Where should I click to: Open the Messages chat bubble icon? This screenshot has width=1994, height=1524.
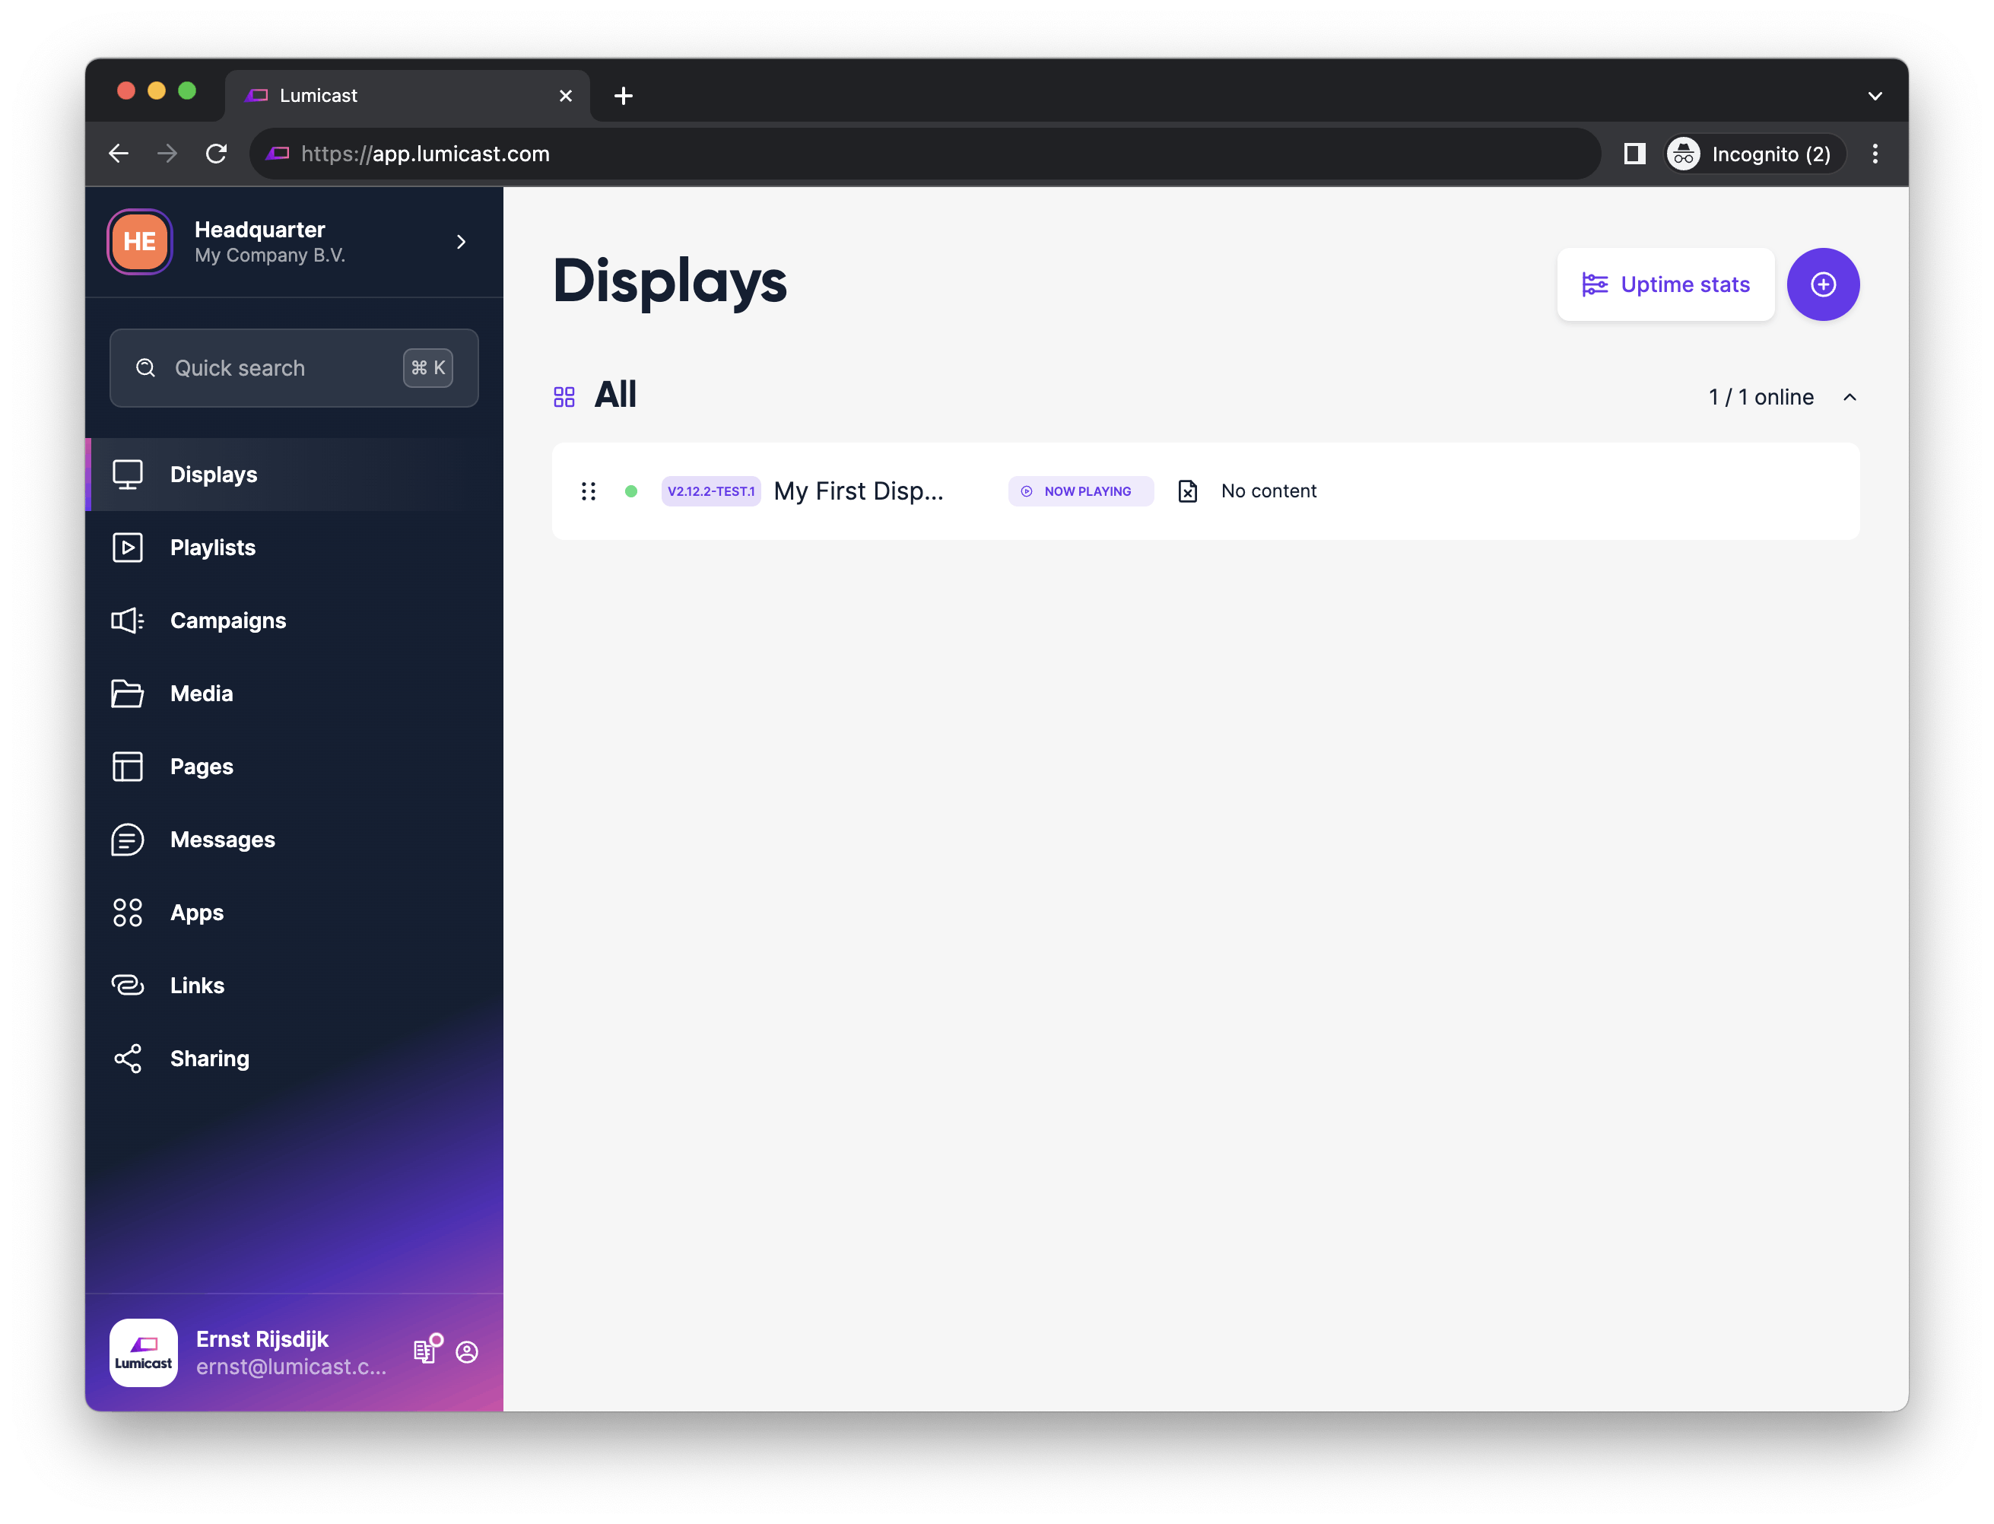point(127,839)
